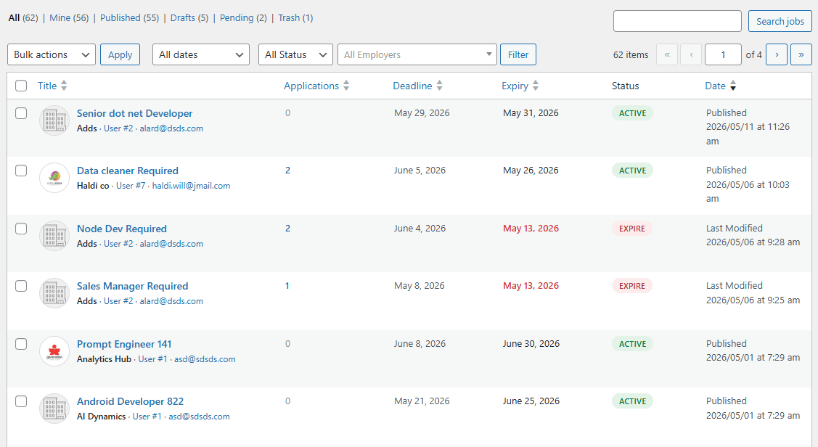The height and width of the screenshot is (447, 818).
Task: Open the All dates dropdown
Action: tap(201, 54)
